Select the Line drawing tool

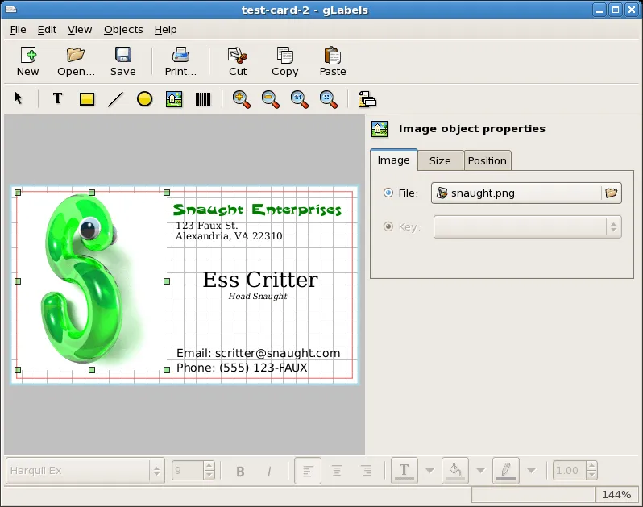click(x=116, y=99)
